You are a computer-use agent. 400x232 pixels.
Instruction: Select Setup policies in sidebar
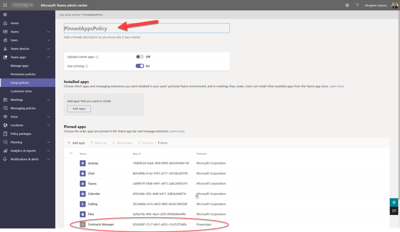pyautogui.click(x=28, y=83)
